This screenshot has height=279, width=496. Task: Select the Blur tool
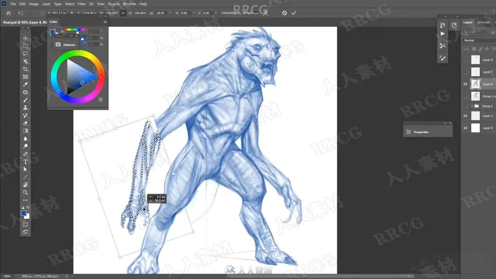click(x=25, y=138)
